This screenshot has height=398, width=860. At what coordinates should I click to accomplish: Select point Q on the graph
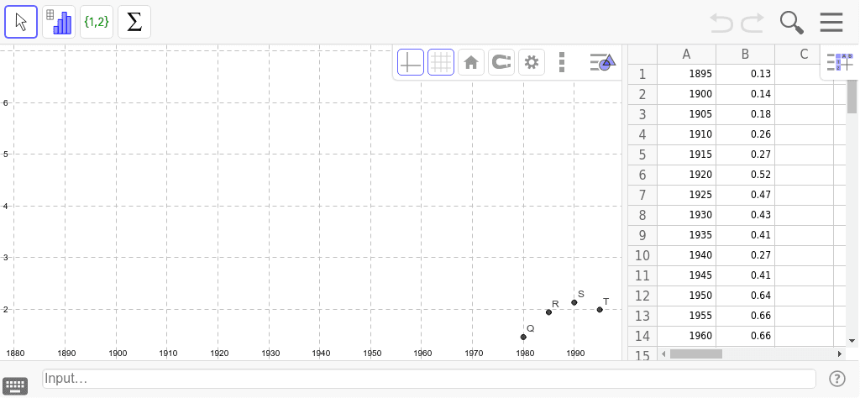523,338
